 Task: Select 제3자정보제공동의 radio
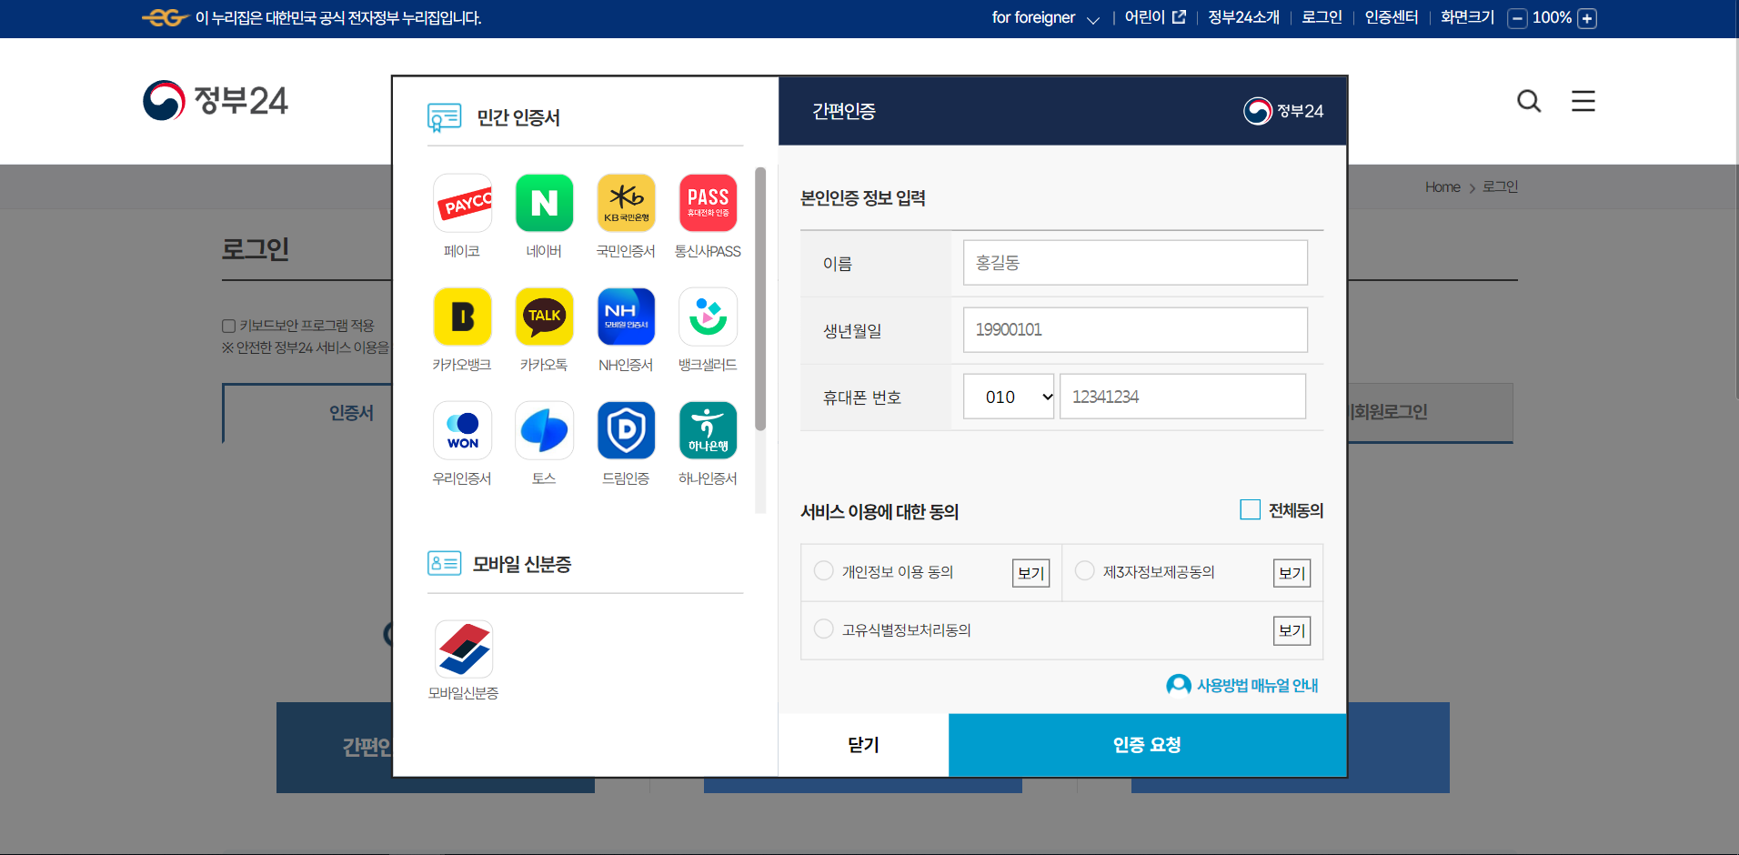pyautogui.click(x=1084, y=570)
